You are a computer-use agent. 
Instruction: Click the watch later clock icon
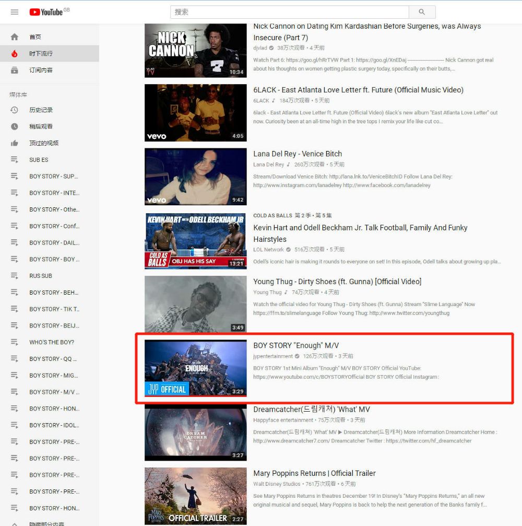point(15,126)
